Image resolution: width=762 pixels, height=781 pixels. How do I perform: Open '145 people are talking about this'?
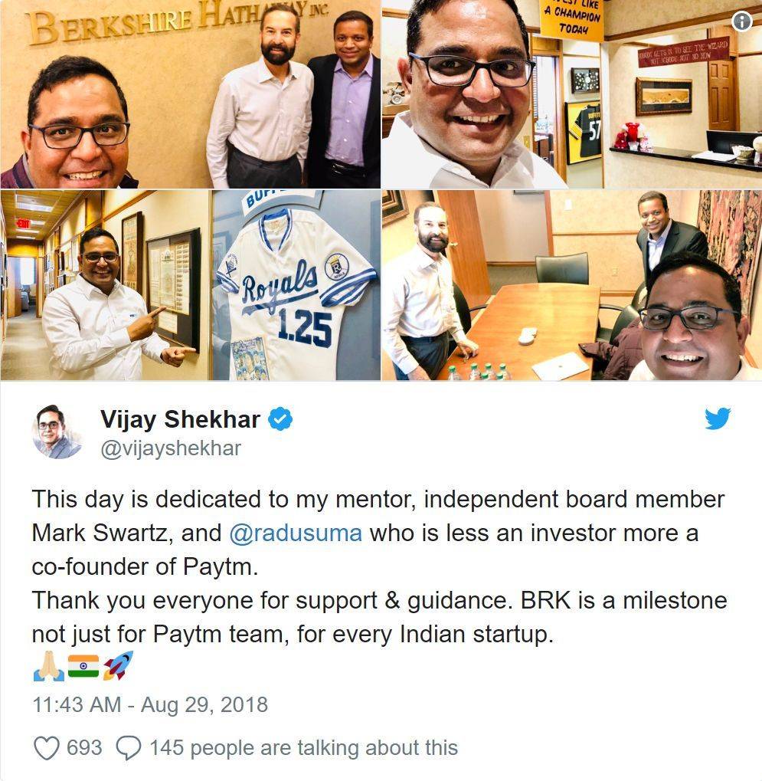click(303, 748)
